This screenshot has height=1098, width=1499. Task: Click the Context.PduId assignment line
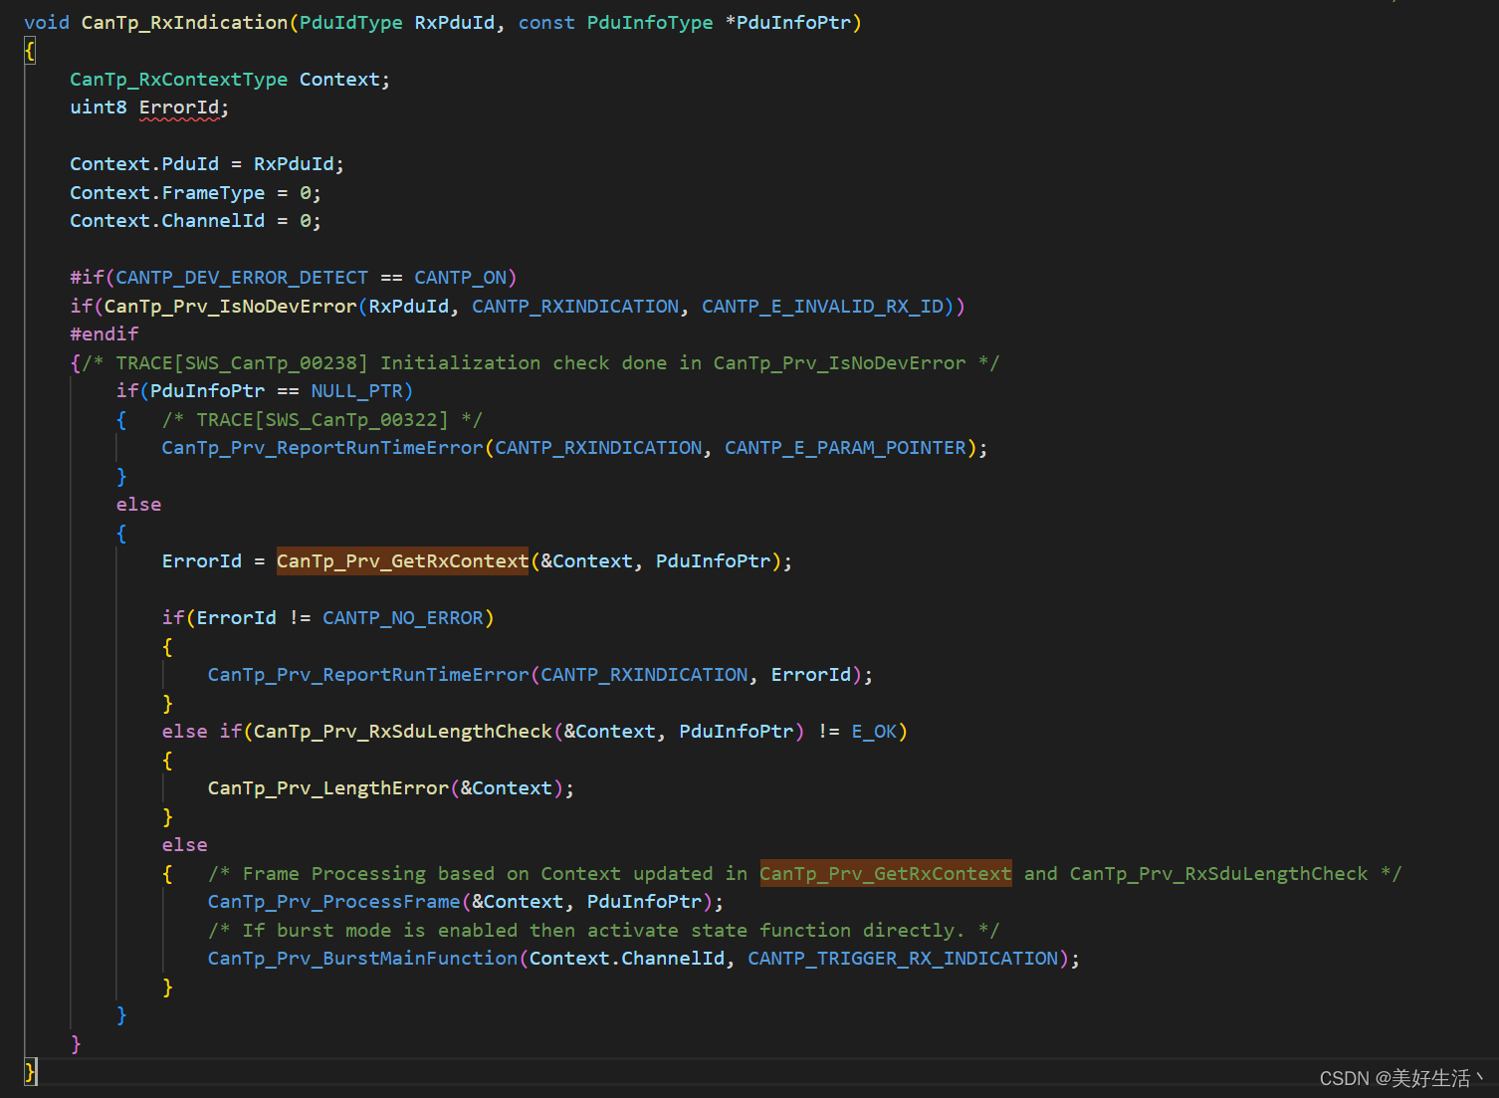[x=207, y=164]
